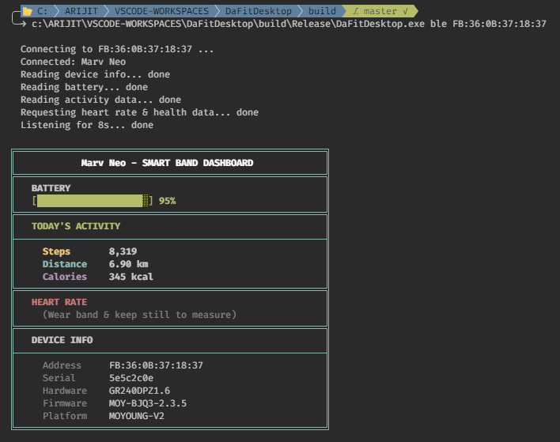This screenshot has width=560, height=442.
Task: Click the serial value '5e5c2c0e'
Action: (131, 378)
